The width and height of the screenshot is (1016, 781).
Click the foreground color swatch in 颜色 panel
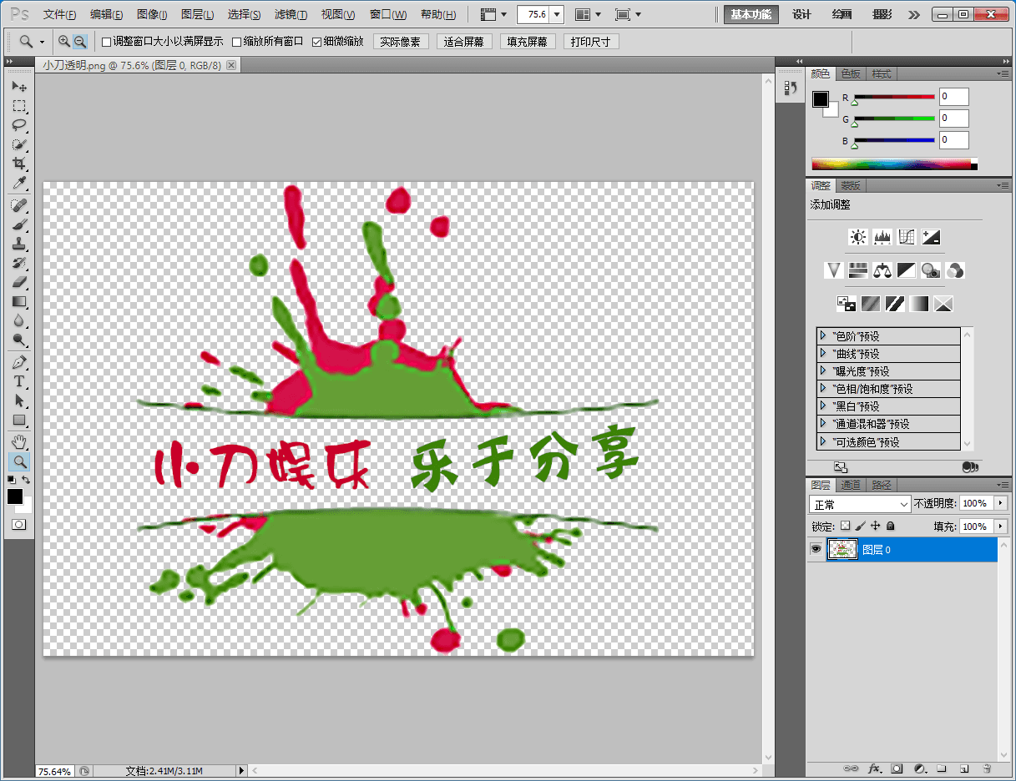[821, 99]
